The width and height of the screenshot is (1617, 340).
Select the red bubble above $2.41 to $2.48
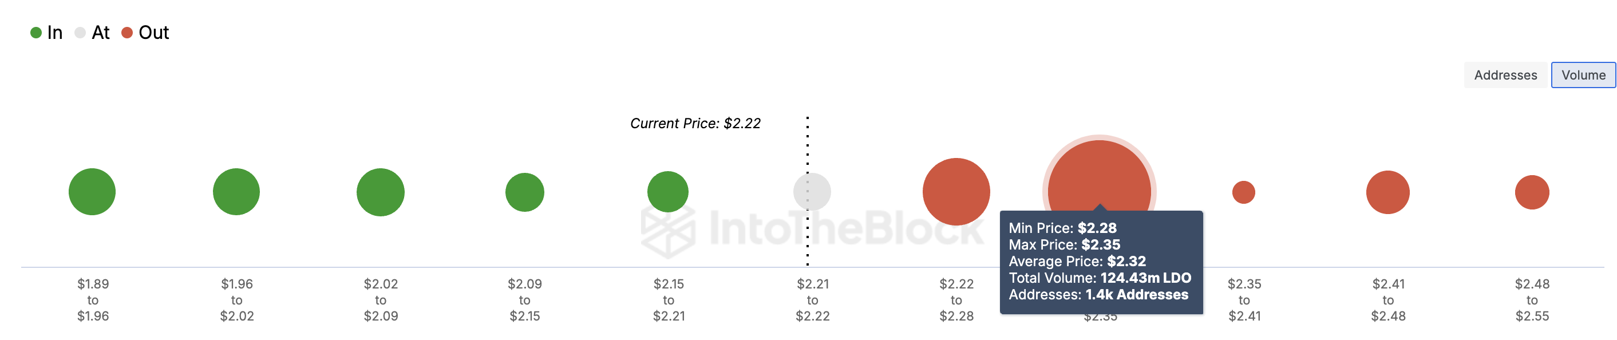[x=1388, y=192]
